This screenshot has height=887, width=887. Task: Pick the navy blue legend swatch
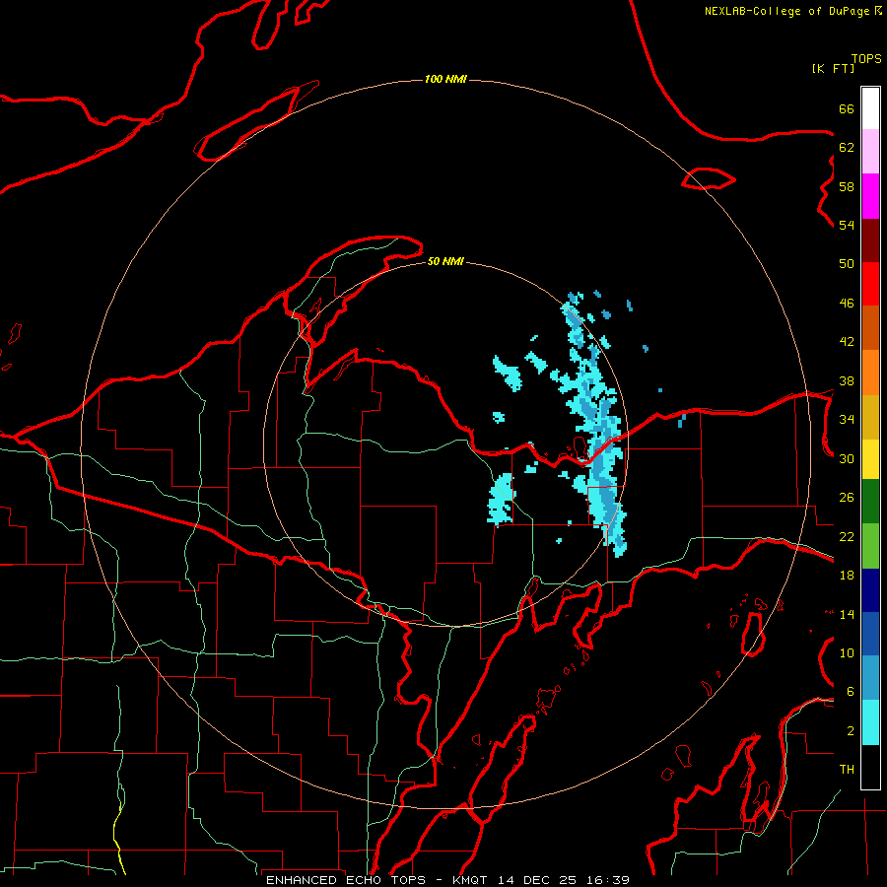pos(870,590)
